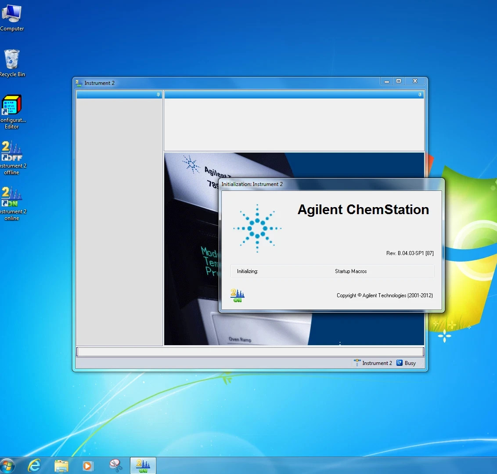Switch to ChemStation via its taskbar button
This screenshot has height=474, width=497.
point(143,466)
